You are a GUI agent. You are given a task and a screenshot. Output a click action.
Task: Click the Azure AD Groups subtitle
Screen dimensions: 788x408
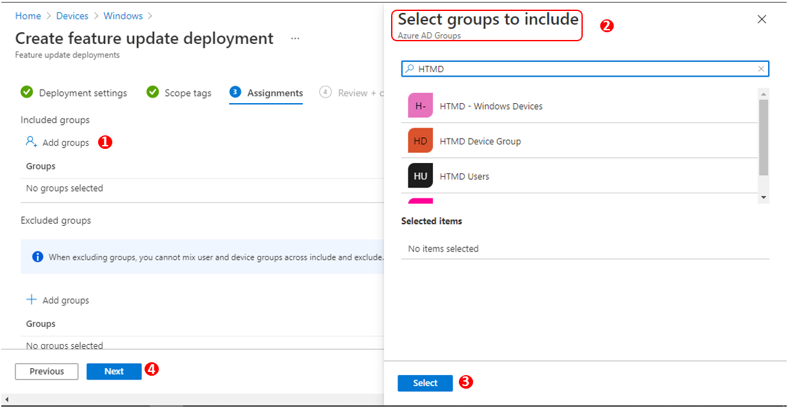[429, 36]
